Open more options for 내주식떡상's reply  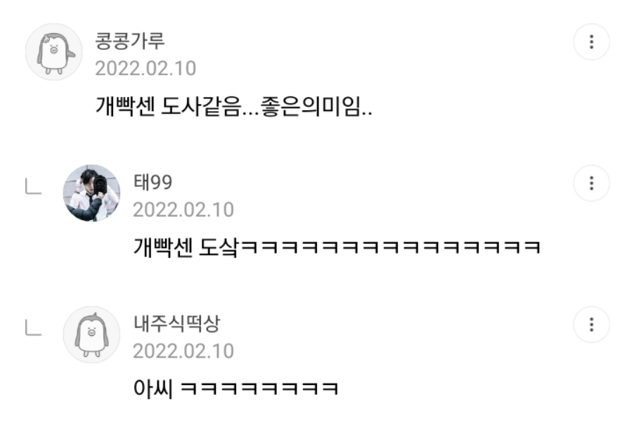tap(591, 325)
